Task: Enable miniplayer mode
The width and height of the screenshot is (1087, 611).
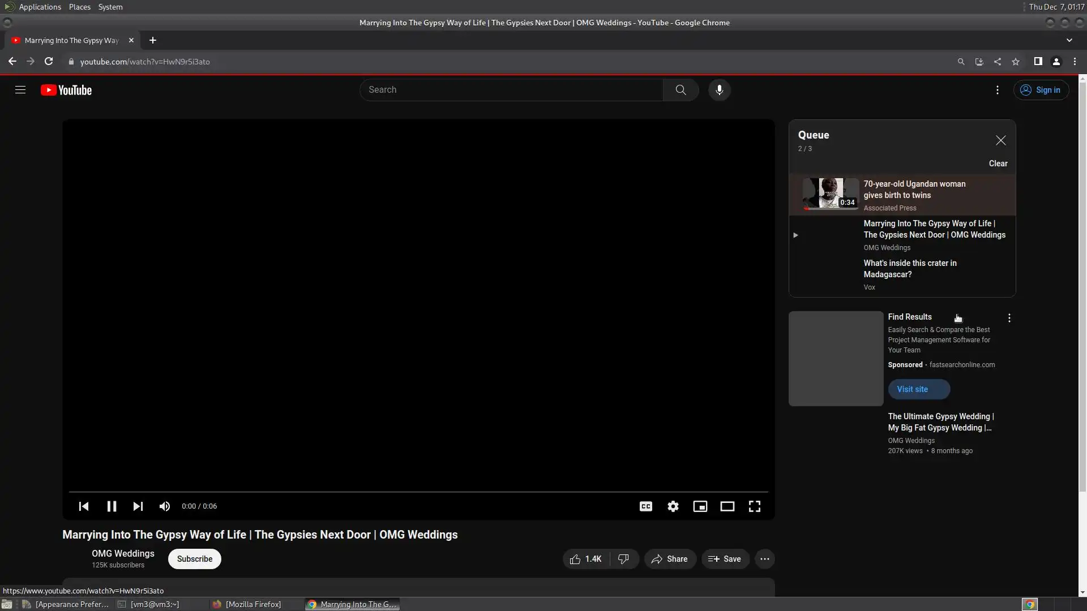Action: [x=700, y=506]
